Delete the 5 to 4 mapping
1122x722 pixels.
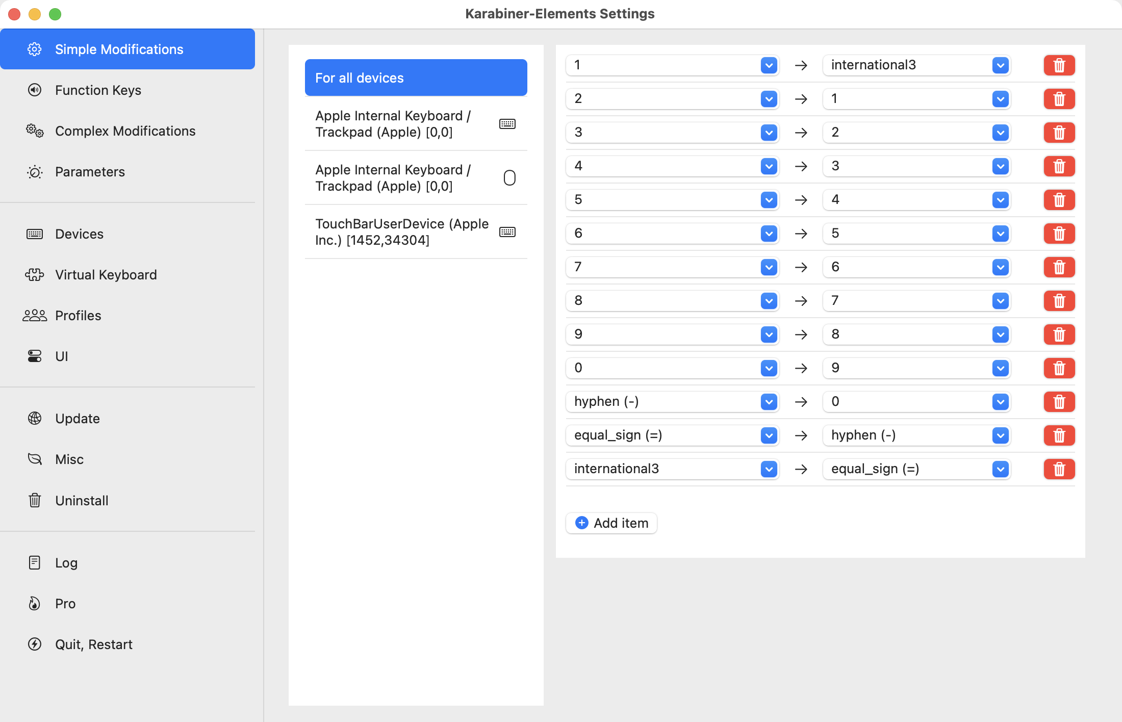(x=1059, y=200)
